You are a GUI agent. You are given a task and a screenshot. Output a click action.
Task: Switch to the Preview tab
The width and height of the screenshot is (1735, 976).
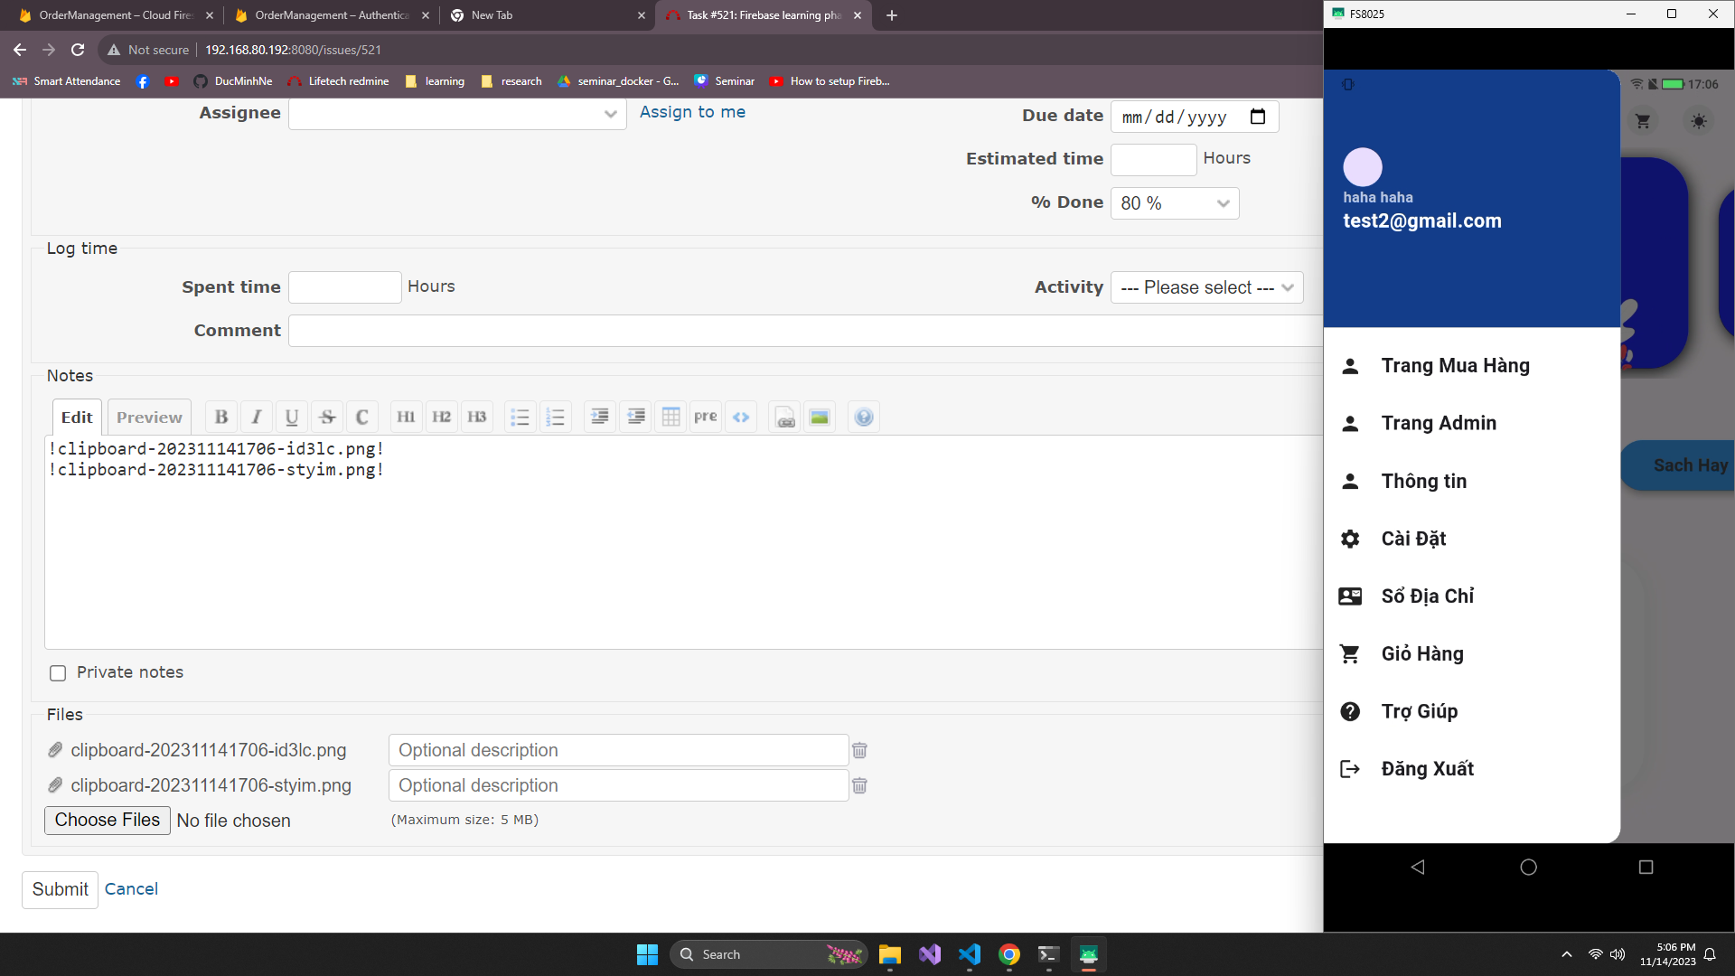click(x=149, y=417)
